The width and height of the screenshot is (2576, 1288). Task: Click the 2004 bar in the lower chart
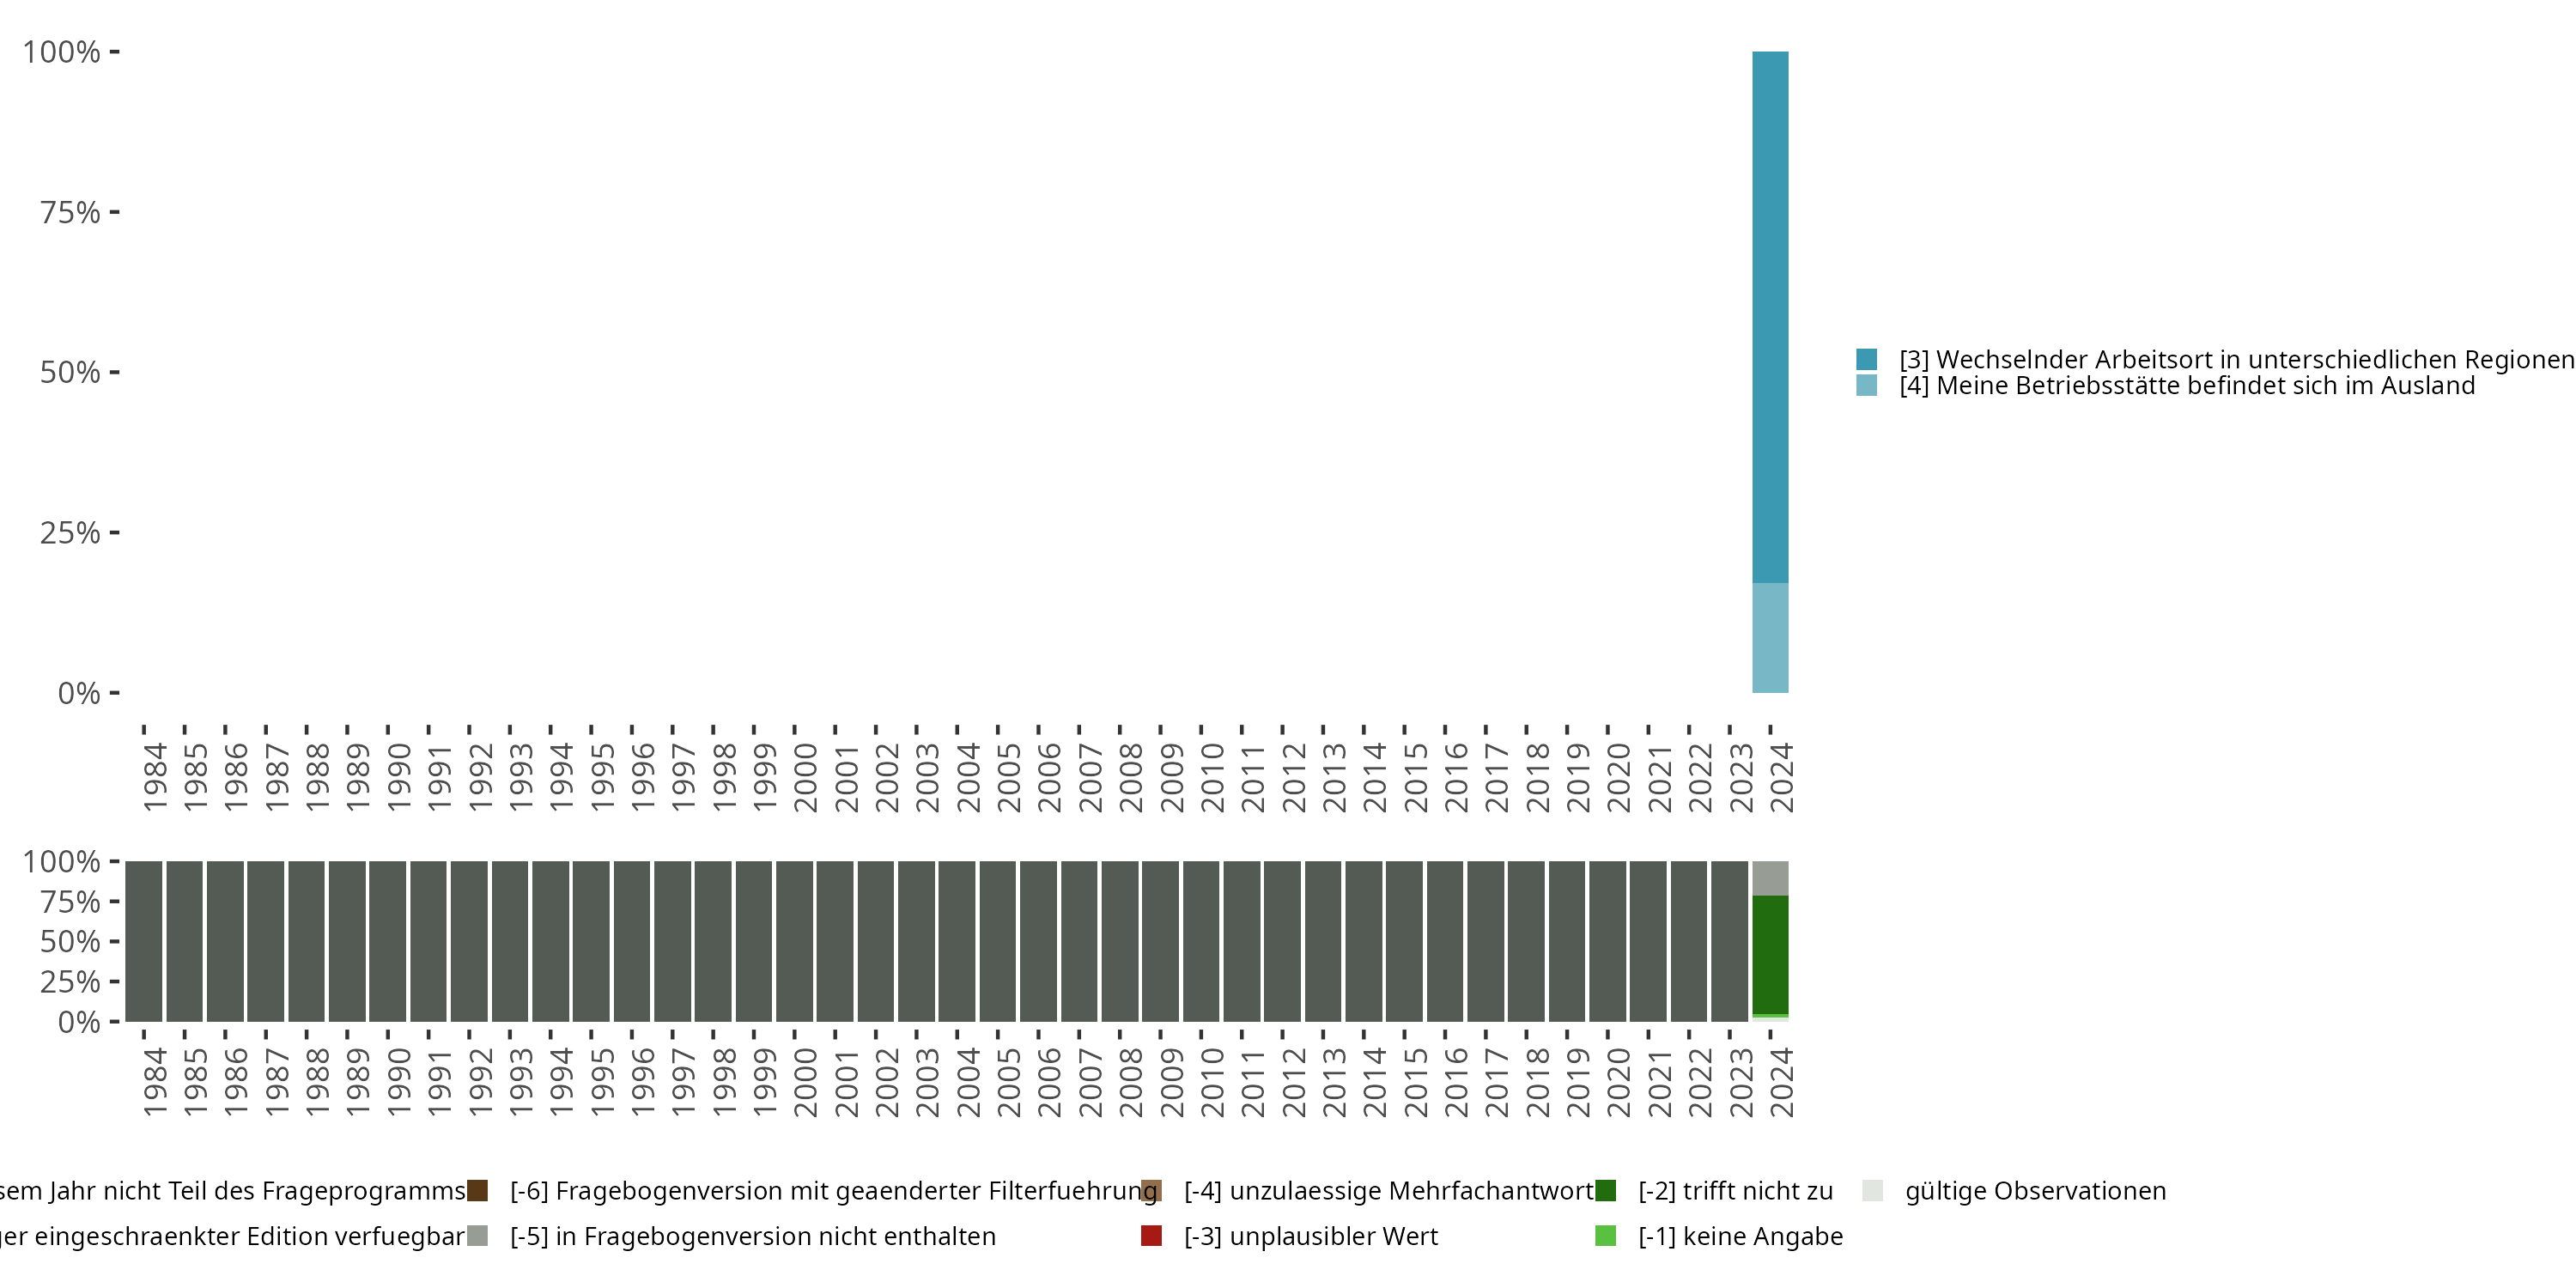[x=957, y=941]
